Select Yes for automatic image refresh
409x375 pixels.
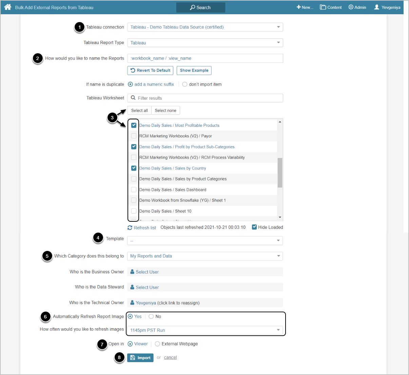tap(130, 316)
